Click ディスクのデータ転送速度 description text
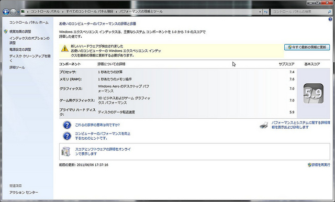 coord(116,112)
